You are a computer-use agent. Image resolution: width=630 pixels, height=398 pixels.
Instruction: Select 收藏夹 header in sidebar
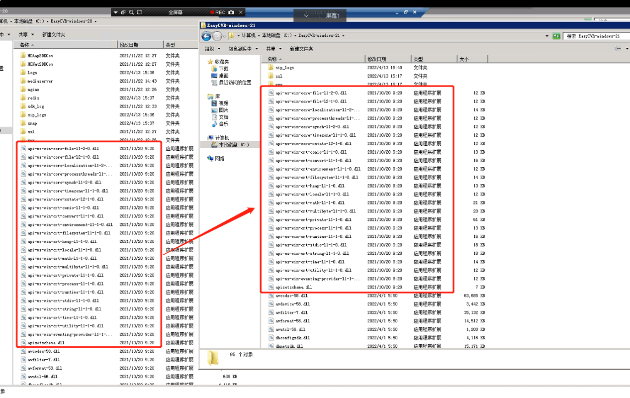(218, 62)
